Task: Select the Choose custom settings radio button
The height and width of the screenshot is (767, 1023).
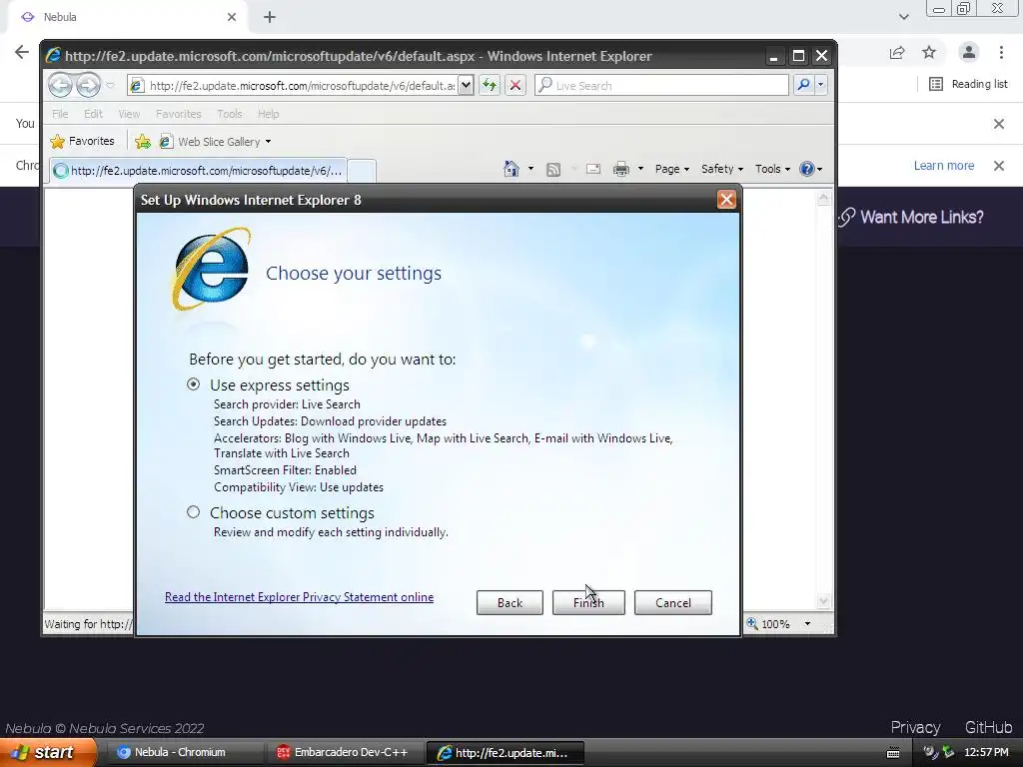Action: point(193,512)
